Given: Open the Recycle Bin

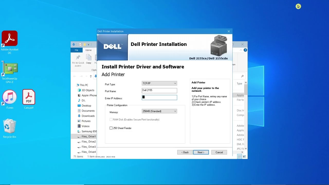Looking at the screenshot, I should [x=10, y=128].
